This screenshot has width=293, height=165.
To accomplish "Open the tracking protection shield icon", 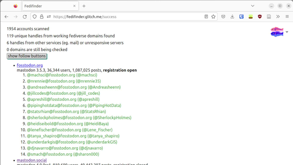I will pos(35,16).
